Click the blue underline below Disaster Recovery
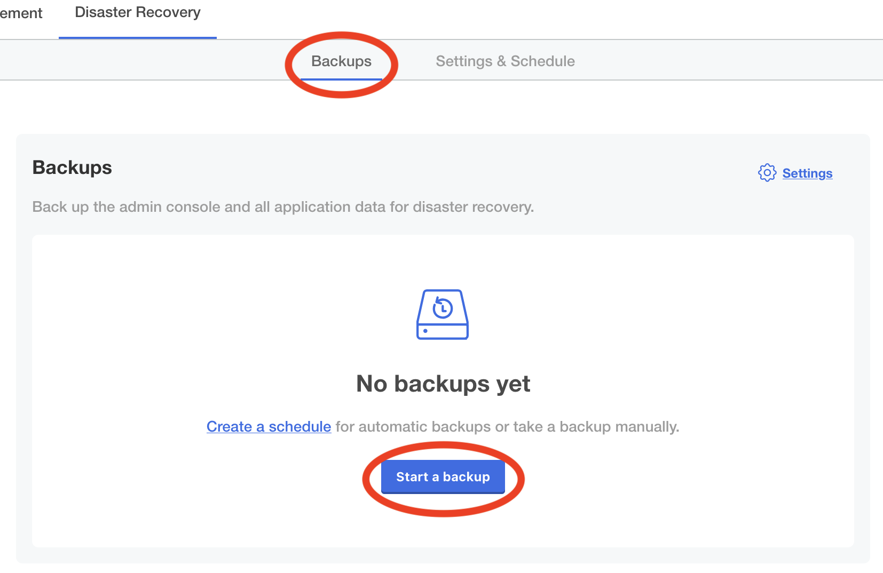883x573 pixels. tap(137, 38)
